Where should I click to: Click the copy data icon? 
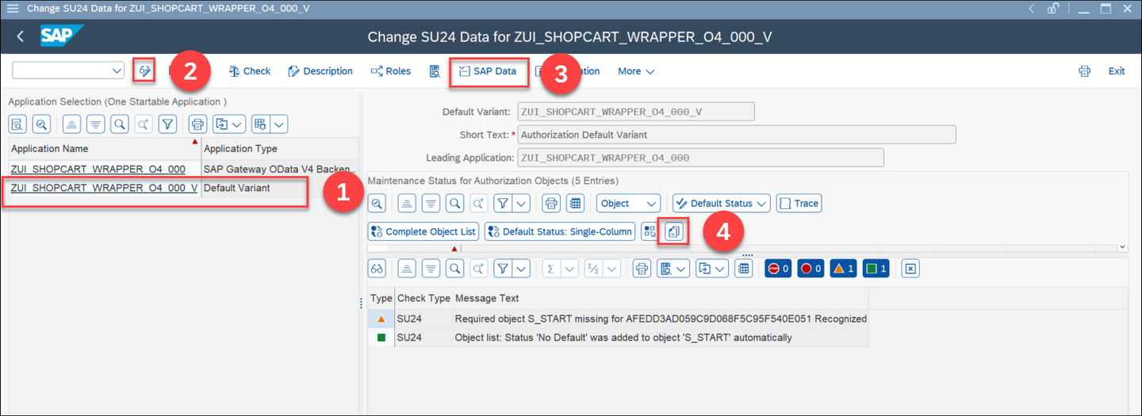(673, 231)
